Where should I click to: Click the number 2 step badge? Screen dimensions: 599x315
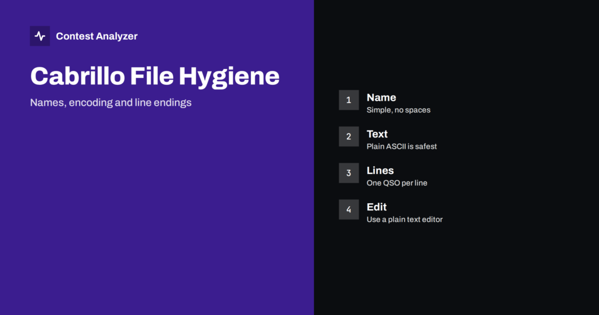tap(349, 136)
